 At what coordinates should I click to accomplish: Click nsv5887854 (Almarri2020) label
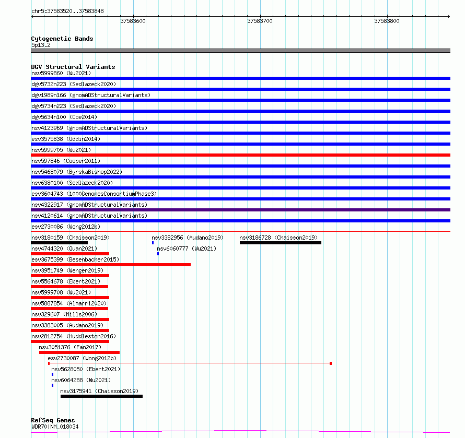click(x=69, y=303)
